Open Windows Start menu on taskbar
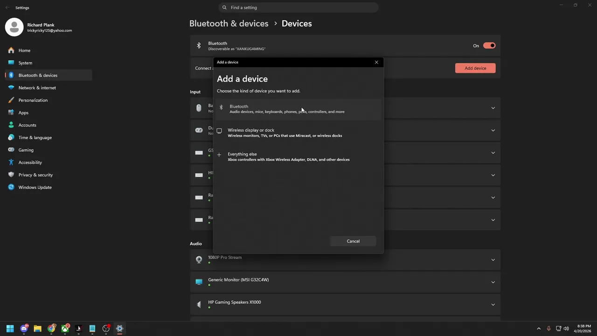 (10, 329)
